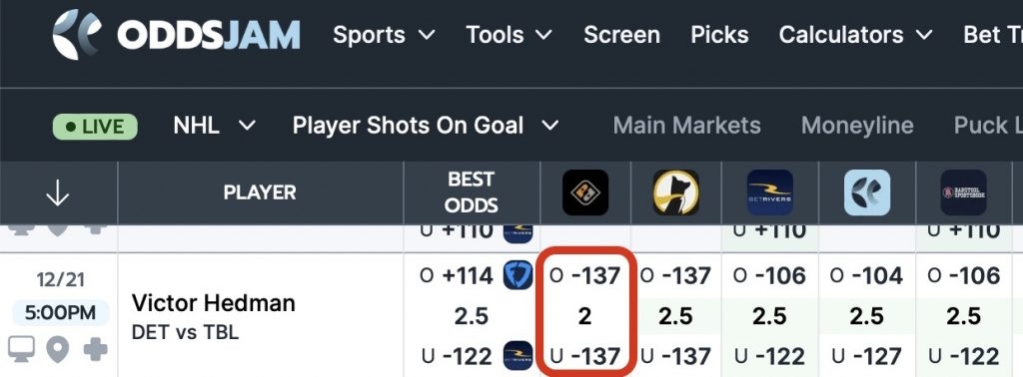Expand the NHL league dropdown

[x=215, y=125]
